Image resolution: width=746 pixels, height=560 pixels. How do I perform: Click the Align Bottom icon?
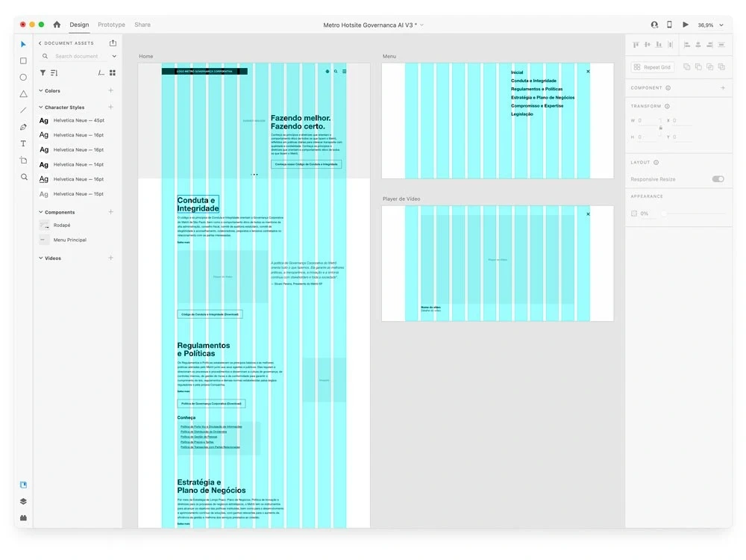[x=659, y=45]
